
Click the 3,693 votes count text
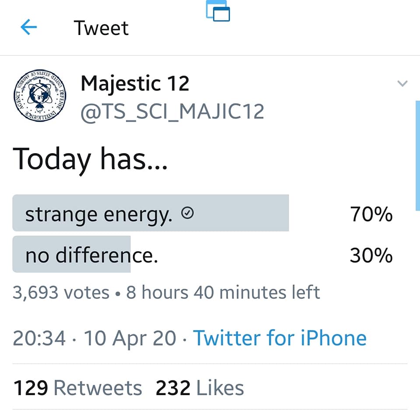[x=61, y=292]
